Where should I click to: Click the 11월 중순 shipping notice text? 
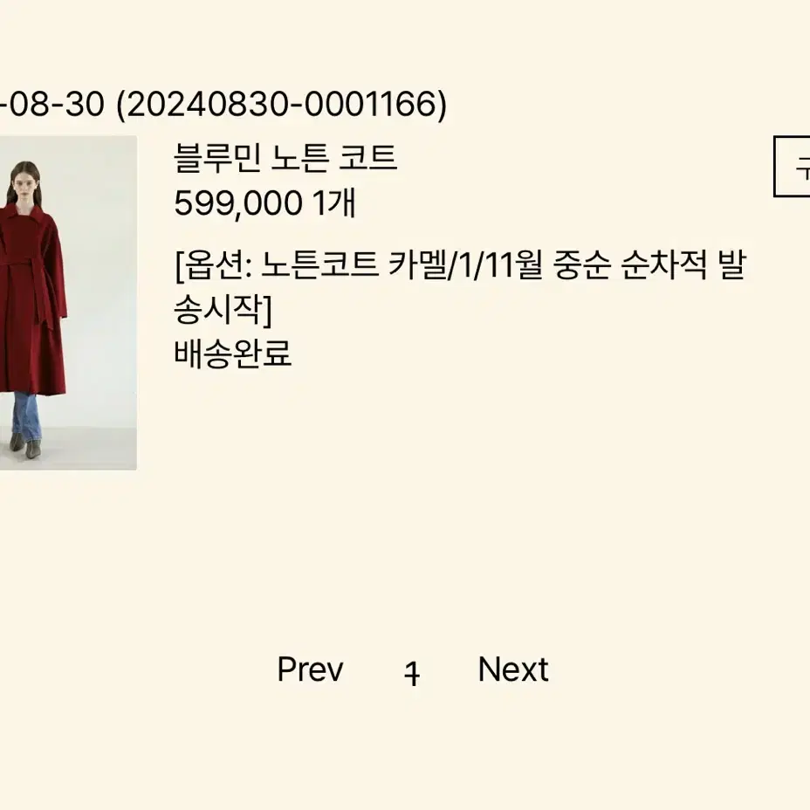(539, 264)
